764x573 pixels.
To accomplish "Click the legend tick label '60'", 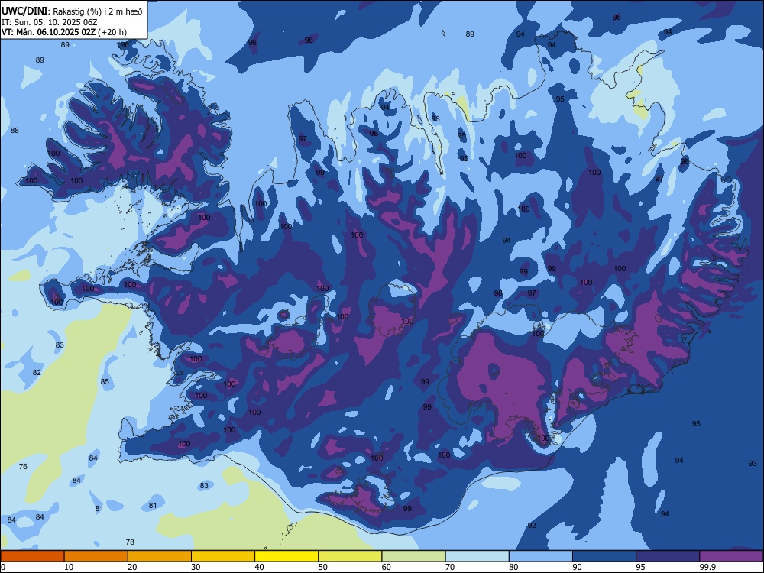I will click(387, 567).
